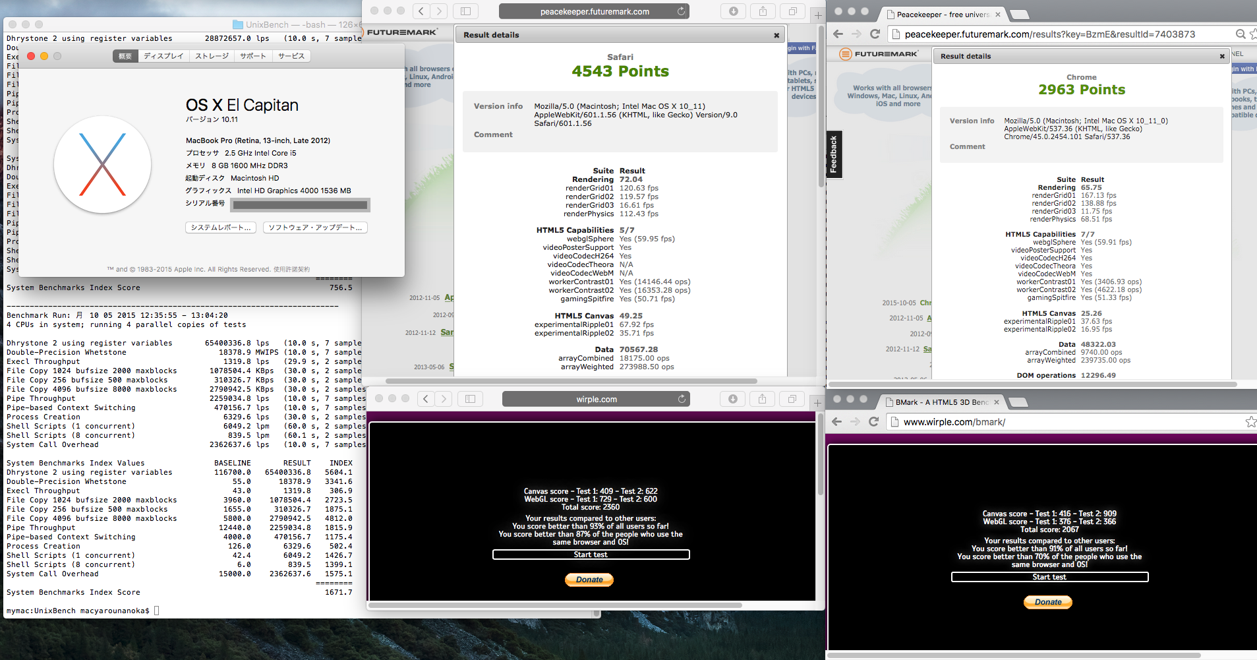Viewport: 1257px width, 660px height.
Task: Click the back arrow in the Safari Peacekeeper window
Action: tap(422, 11)
